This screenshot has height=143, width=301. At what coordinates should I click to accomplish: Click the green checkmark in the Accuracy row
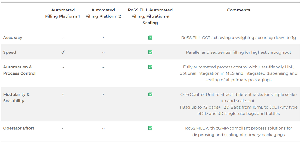click(150, 38)
